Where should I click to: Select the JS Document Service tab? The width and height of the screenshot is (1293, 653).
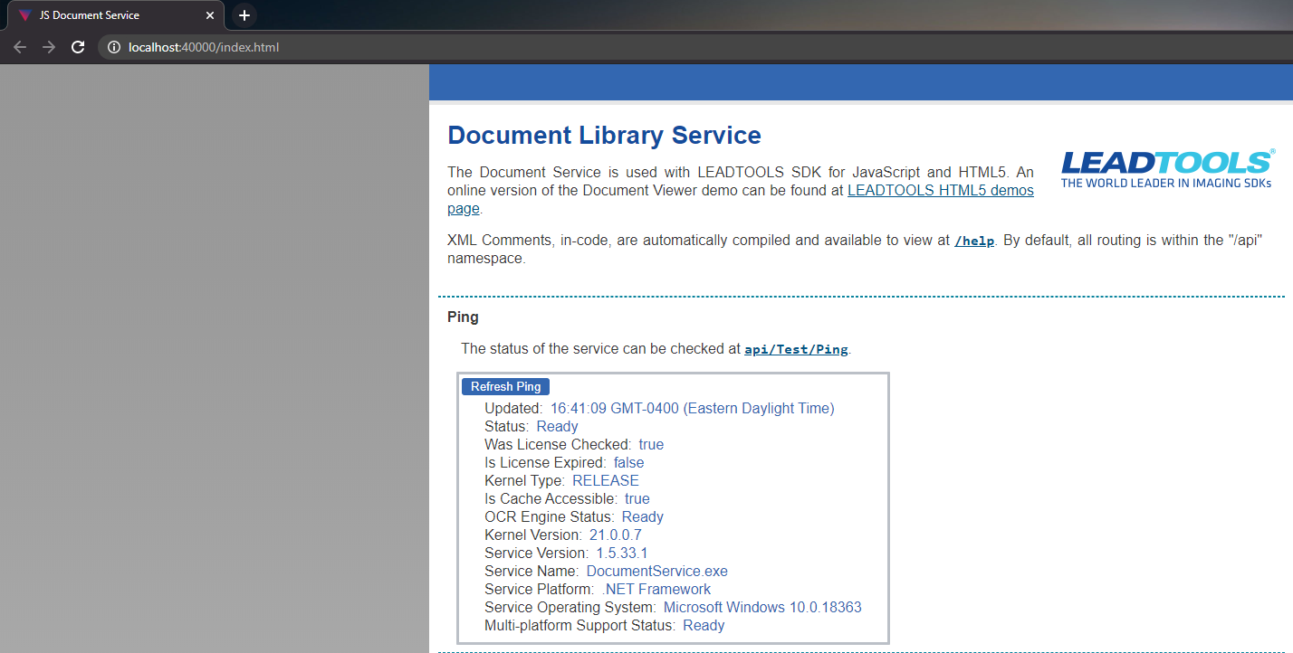(114, 15)
